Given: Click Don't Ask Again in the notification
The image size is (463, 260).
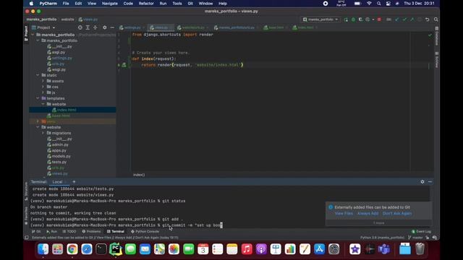Looking at the screenshot, I should coord(397,213).
